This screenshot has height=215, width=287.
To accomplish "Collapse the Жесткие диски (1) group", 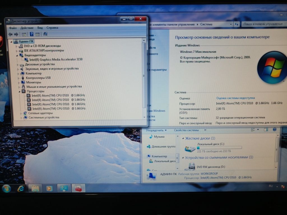I will [x=183, y=139].
